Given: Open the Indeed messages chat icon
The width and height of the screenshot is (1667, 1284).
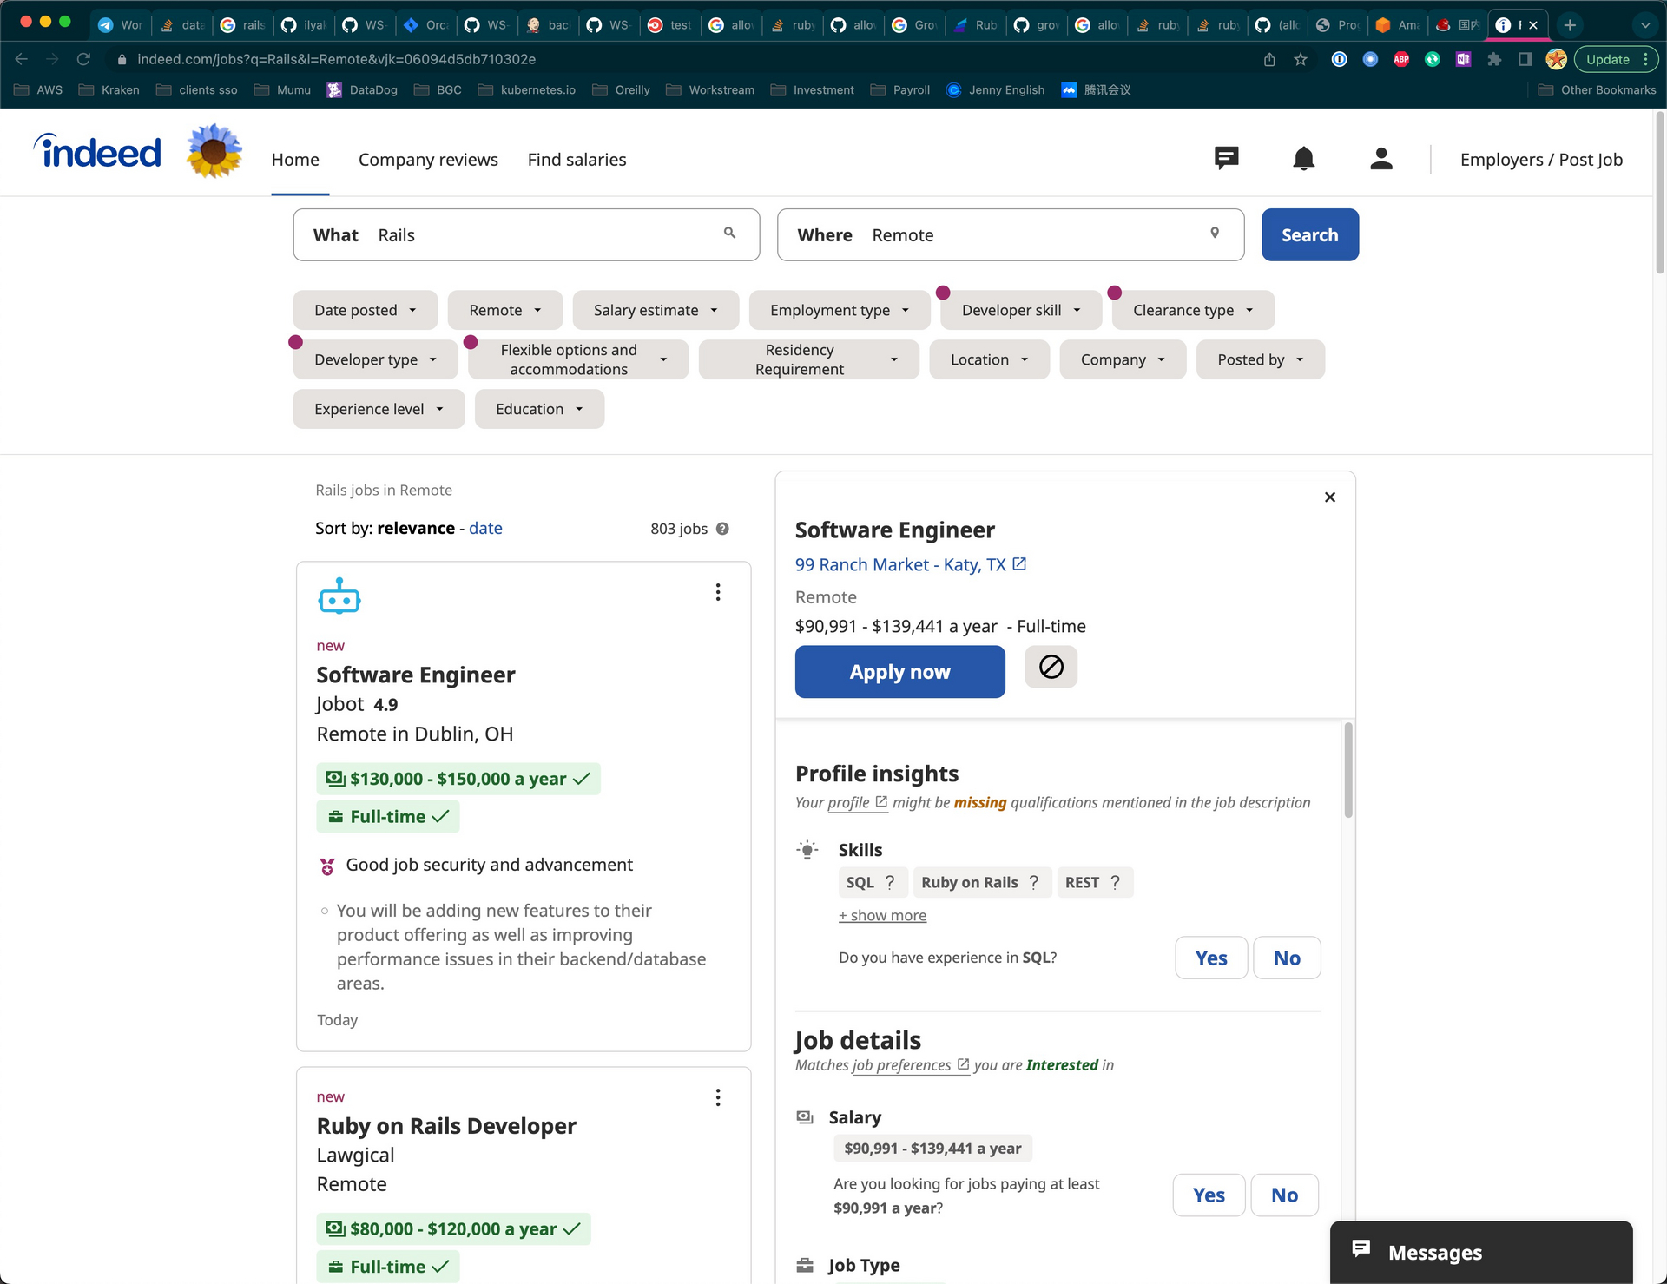Looking at the screenshot, I should tap(1226, 159).
